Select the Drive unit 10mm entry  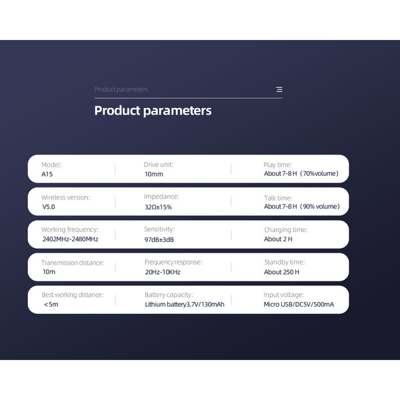click(159, 169)
